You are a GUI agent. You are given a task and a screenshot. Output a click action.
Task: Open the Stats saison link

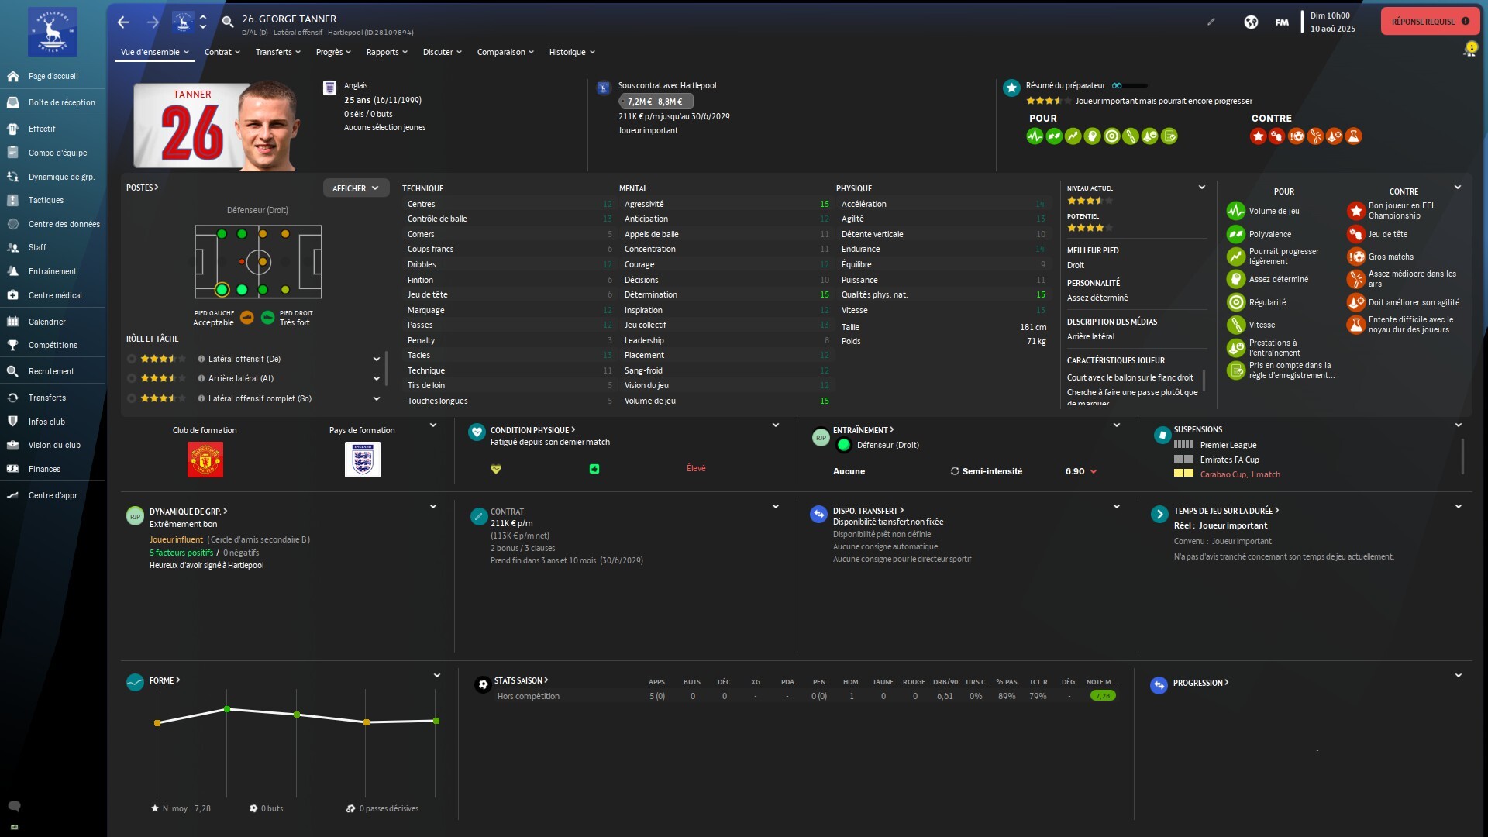pos(521,680)
